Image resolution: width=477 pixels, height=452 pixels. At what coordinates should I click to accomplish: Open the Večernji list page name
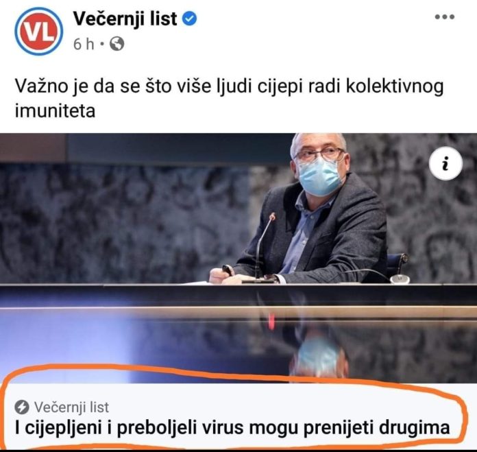[x=125, y=19]
